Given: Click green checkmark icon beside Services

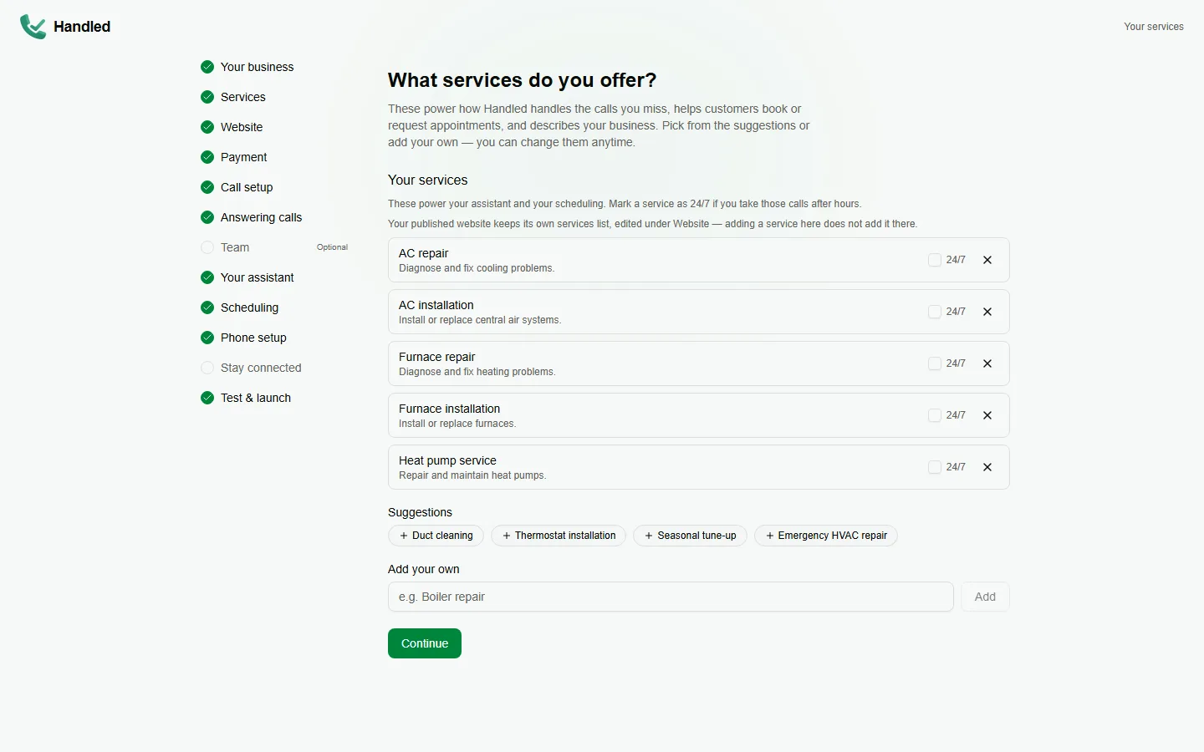Looking at the screenshot, I should (x=207, y=97).
